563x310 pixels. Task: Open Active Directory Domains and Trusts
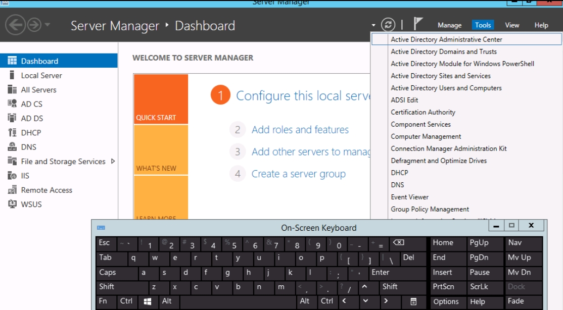tap(466, 51)
